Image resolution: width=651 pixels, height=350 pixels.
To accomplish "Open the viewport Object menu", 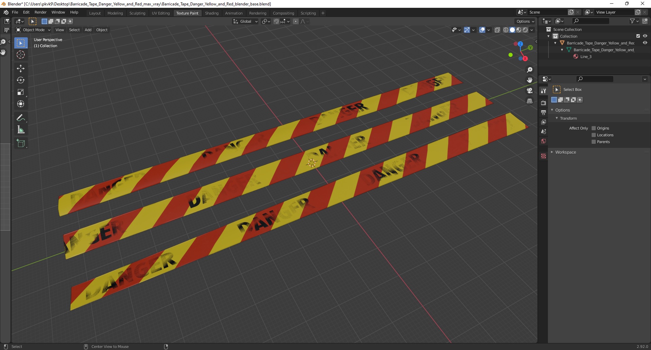I will pyautogui.click(x=102, y=30).
